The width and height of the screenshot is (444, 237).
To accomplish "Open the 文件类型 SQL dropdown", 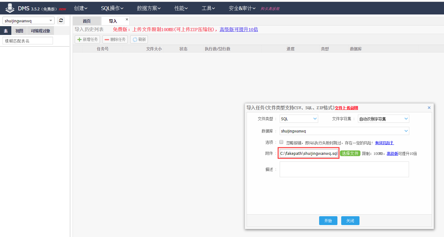I will click(x=299, y=119).
